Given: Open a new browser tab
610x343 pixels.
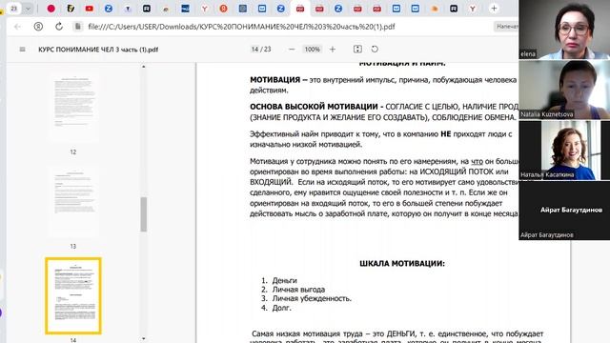Looking at the screenshot, I should [494, 9].
